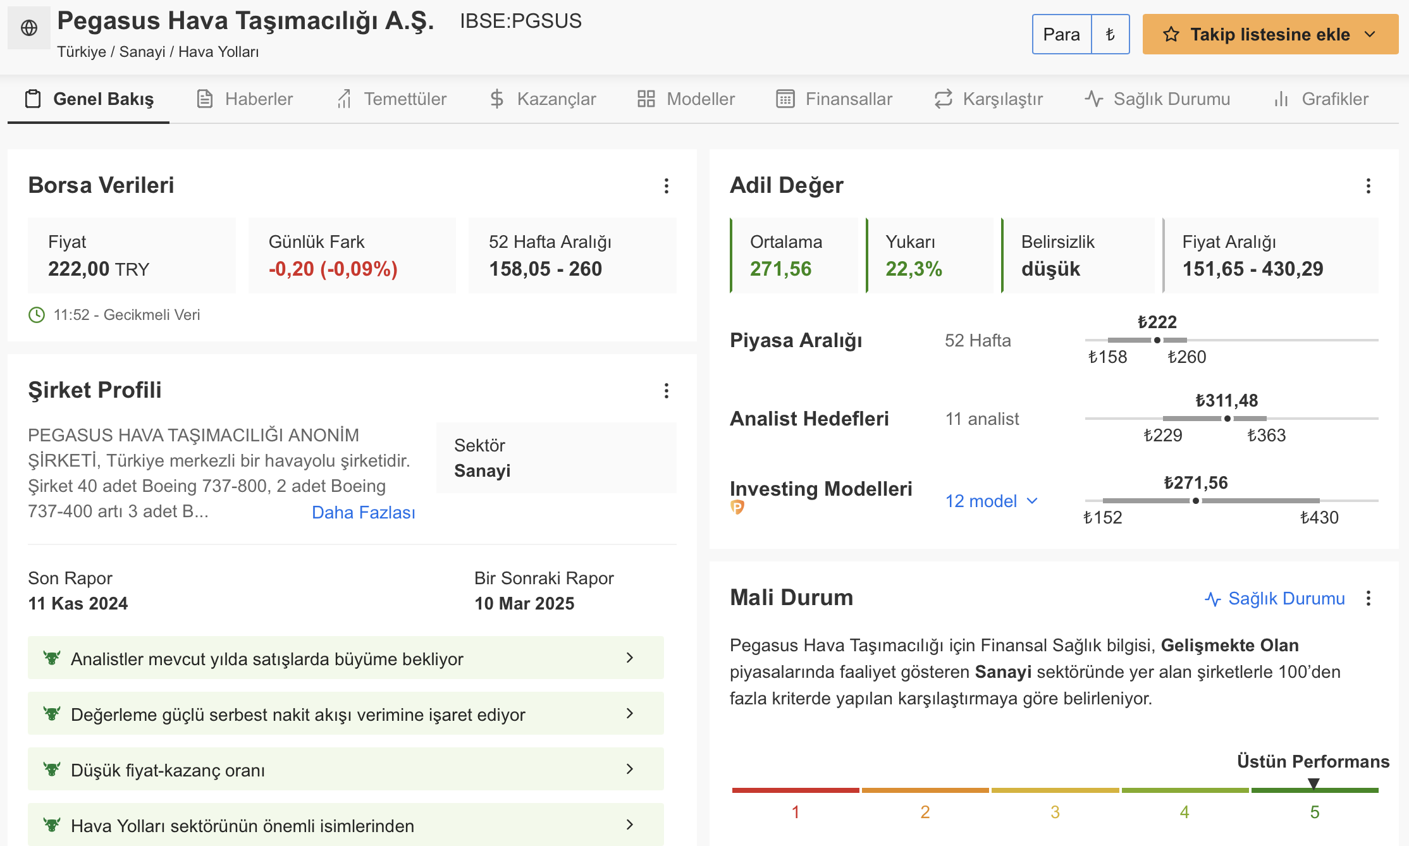Expand Değerleme güçlü serbest nakit akışı chevron
The width and height of the screenshot is (1409, 846).
click(630, 713)
